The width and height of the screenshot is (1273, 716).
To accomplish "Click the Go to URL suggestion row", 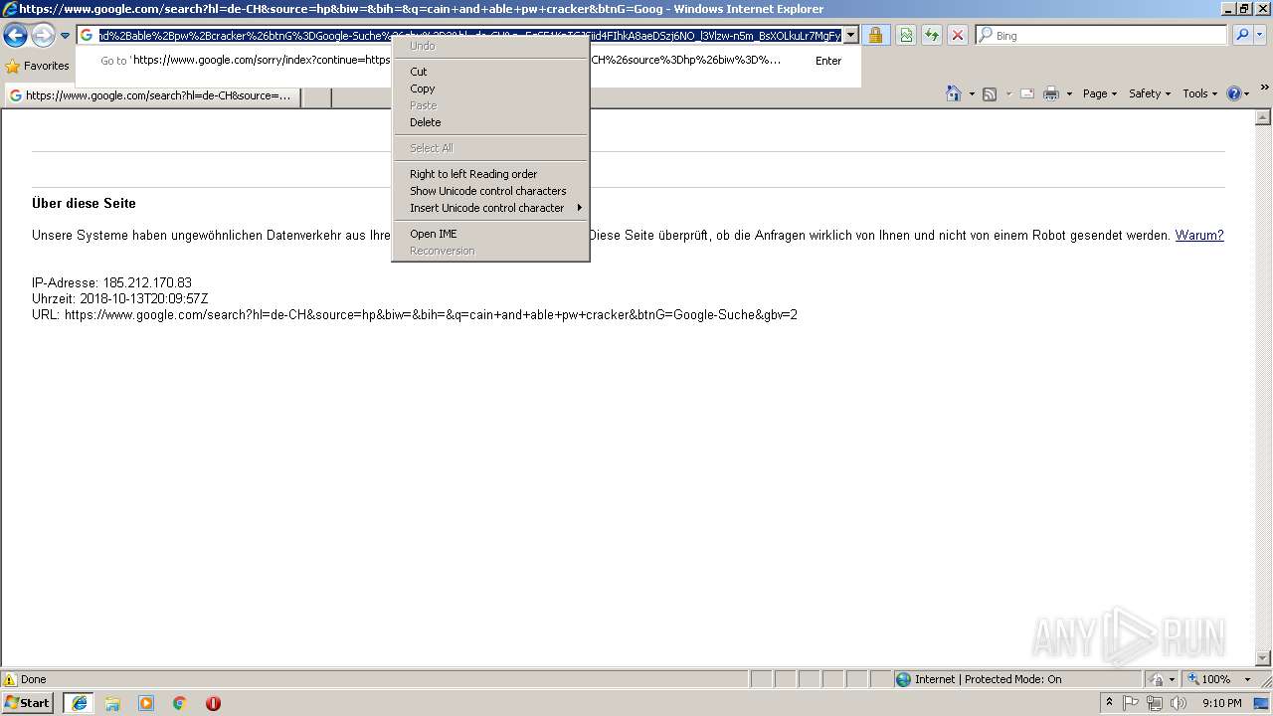I will pos(470,61).
